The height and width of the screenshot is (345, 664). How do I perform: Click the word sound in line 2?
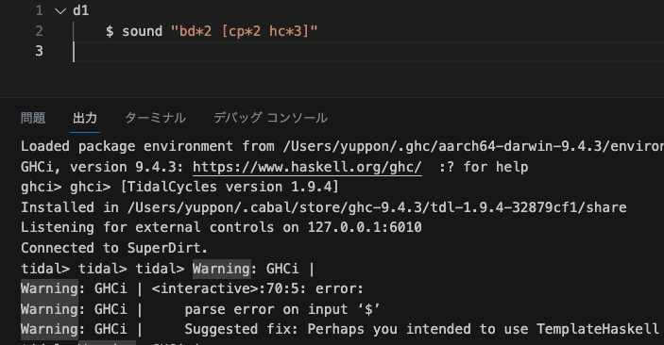143,31
